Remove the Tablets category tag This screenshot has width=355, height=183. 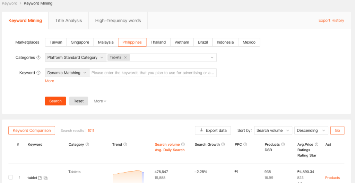pyautogui.click(x=125, y=57)
